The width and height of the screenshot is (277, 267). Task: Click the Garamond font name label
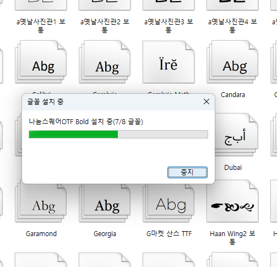(x=41, y=234)
